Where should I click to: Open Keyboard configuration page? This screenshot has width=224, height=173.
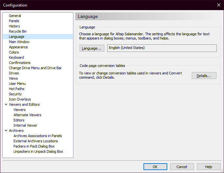coord(16,57)
